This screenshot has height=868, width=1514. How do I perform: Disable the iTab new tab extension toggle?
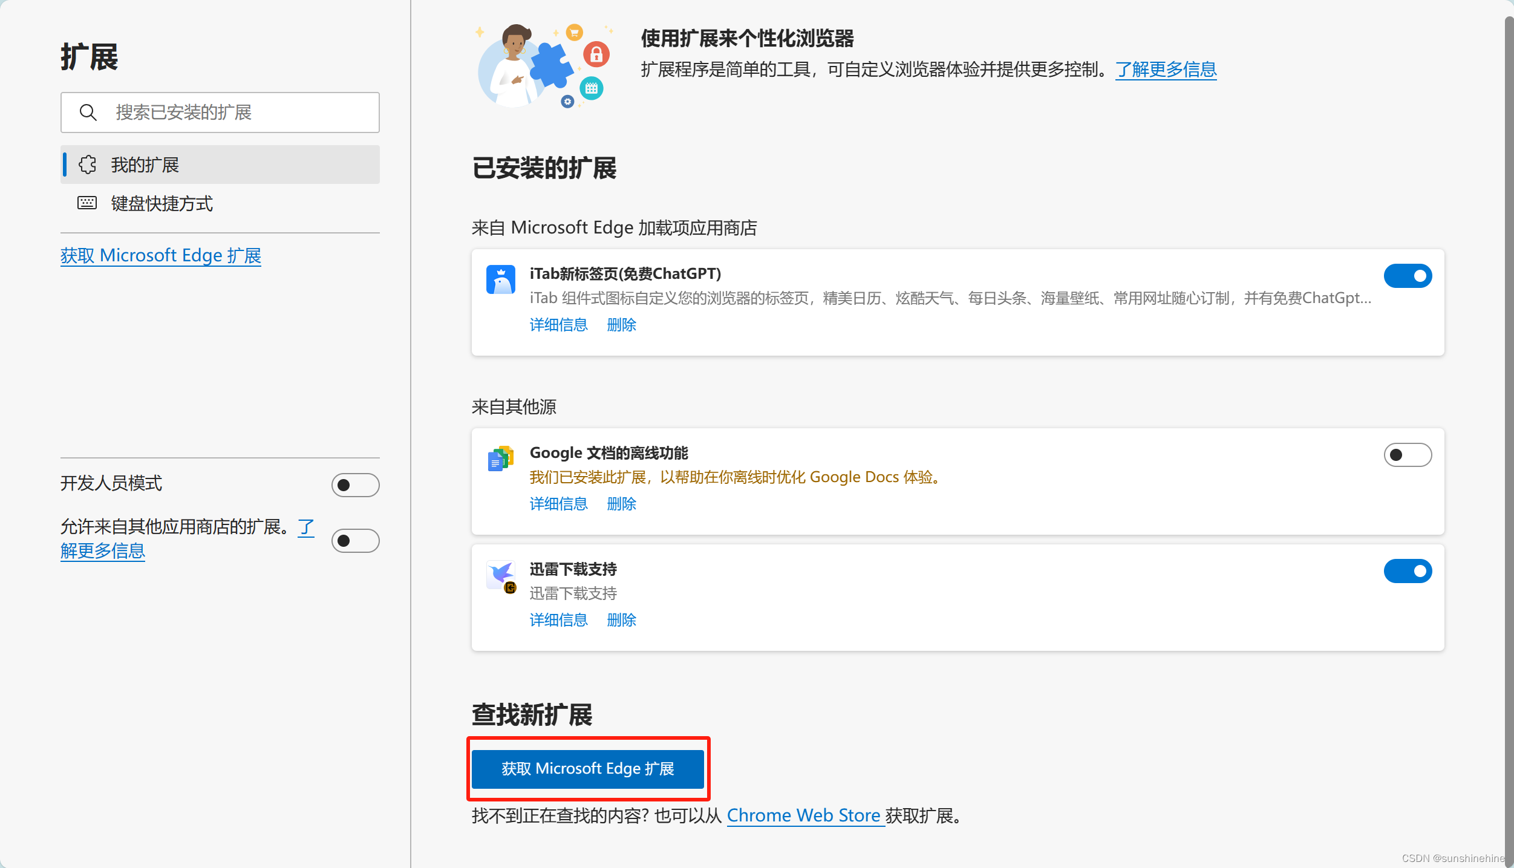(1407, 276)
